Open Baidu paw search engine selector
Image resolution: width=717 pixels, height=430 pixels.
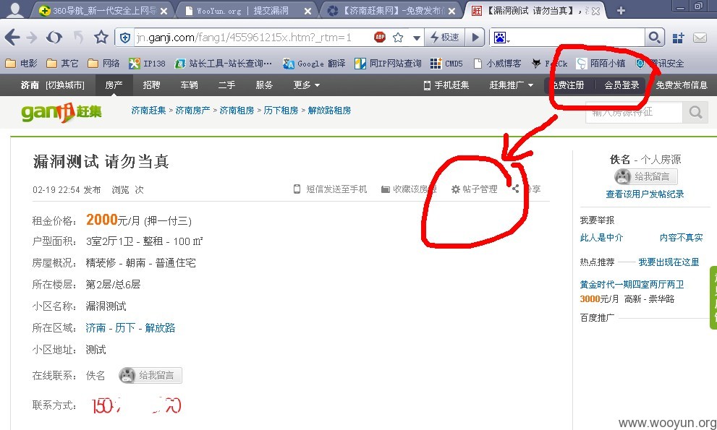click(x=501, y=38)
